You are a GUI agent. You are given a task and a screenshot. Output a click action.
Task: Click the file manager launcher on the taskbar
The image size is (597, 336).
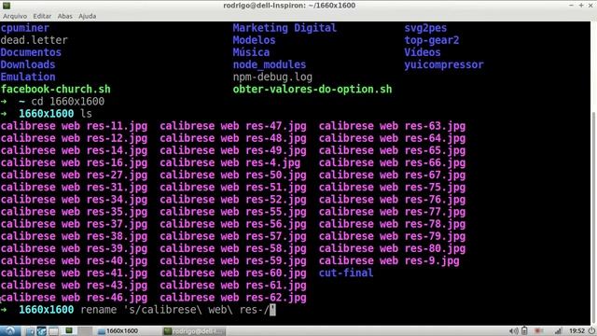[x=30, y=330]
